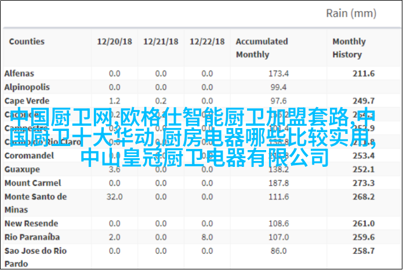This screenshot has width=403, height=270.
Task: Select the Cape Verde county name
Action: pyautogui.click(x=27, y=101)
